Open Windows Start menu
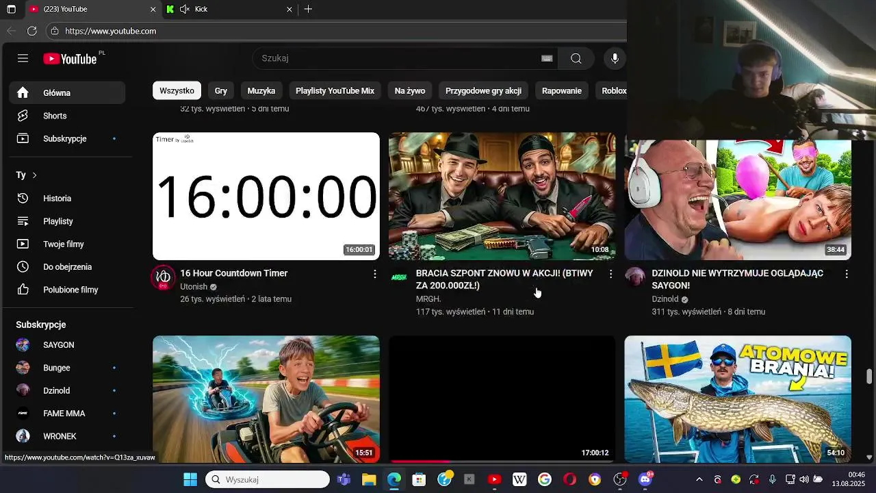The image size is (876, 493). click(190, 479)
